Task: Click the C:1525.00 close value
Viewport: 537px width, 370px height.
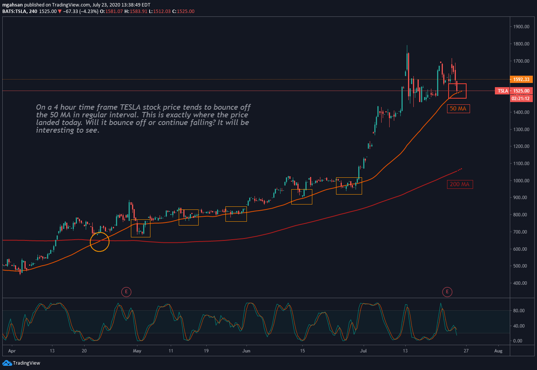Action: tap(183, 11)
